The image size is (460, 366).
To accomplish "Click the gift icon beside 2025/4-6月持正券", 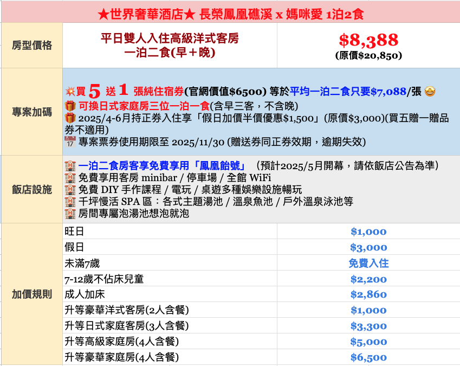I will click(x=70, y=118).
